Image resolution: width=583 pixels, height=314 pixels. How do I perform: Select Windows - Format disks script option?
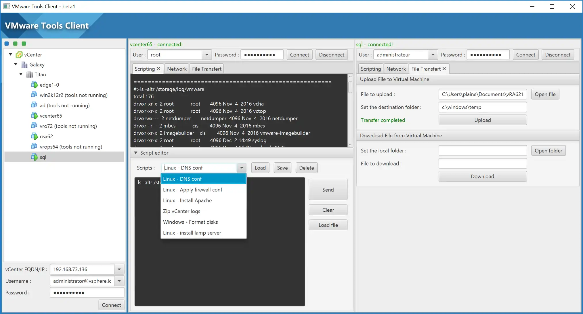coord(190,222)
